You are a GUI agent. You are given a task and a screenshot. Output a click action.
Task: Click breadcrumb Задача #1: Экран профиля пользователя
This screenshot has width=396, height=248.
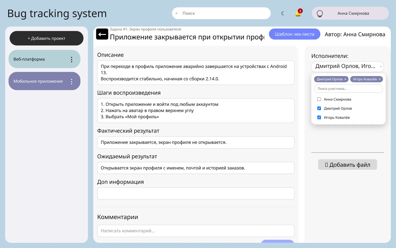click(145, 29)
